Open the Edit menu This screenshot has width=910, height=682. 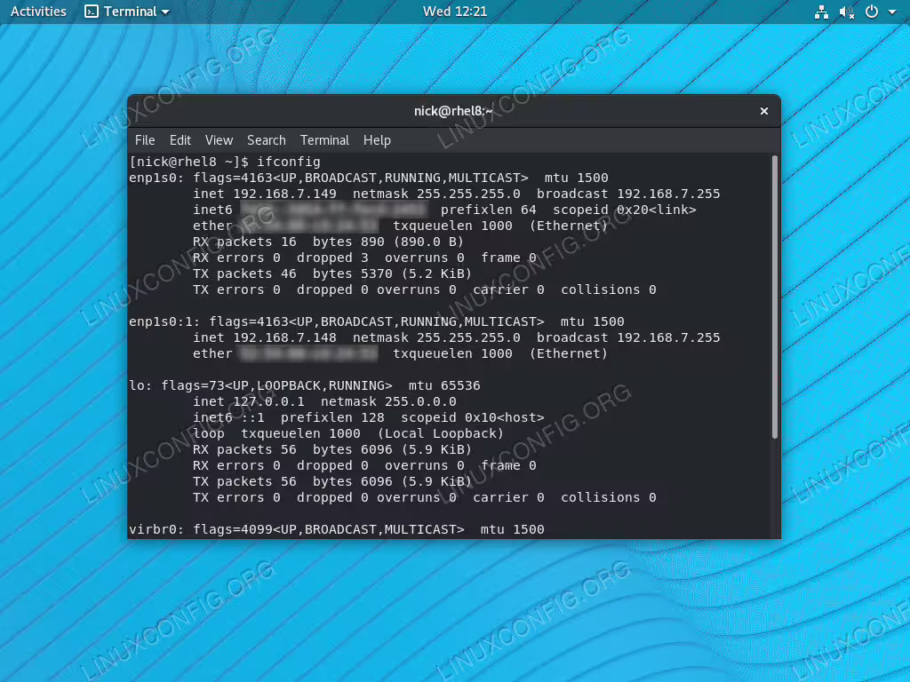(180, 140)
